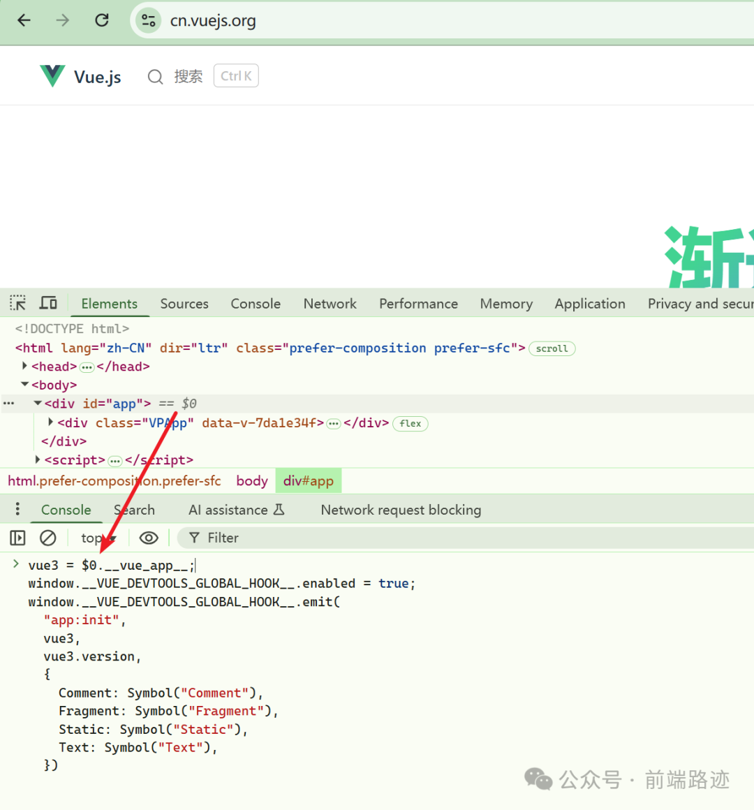Go back with the browser back arrow
Viewport: 754px width, 810px height.
24,21
